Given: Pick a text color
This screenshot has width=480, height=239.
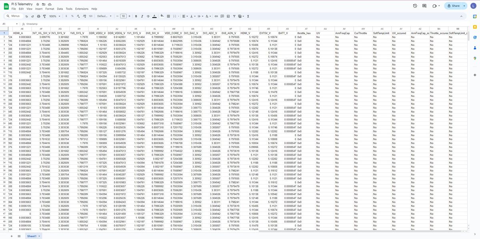Looking at the screenshot, I should [154, 16].
